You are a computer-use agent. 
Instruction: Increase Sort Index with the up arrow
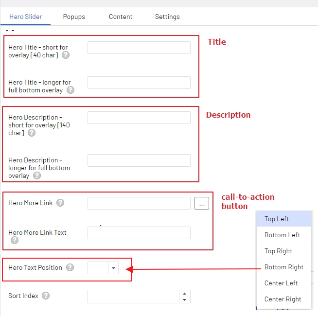[x=184, y=293]
